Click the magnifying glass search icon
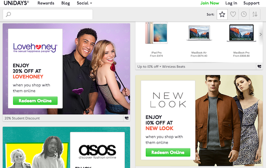The height and width of the screenshot is (168, 266). (x=8, y=15)
